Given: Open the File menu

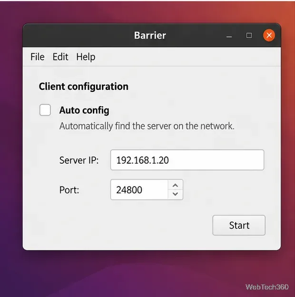Looking at the screenshot, I should click(x=38, y=57).
